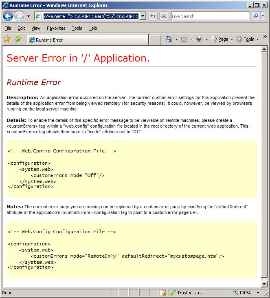
Task: Open the File menu
Action: [8, 28]
